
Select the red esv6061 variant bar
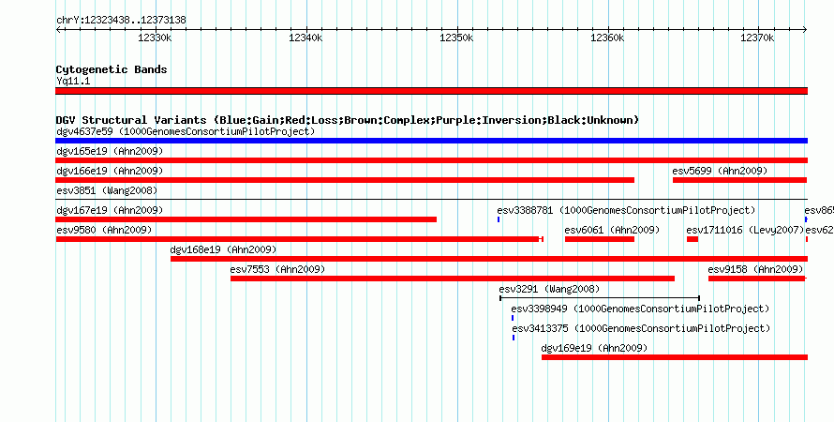[x=600, y=239]
